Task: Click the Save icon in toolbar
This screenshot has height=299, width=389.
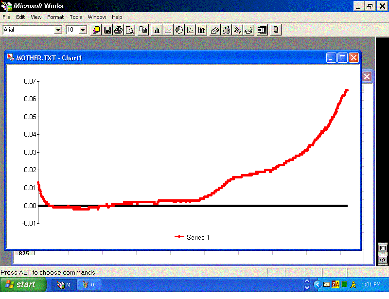Action: tap(107, 30)
